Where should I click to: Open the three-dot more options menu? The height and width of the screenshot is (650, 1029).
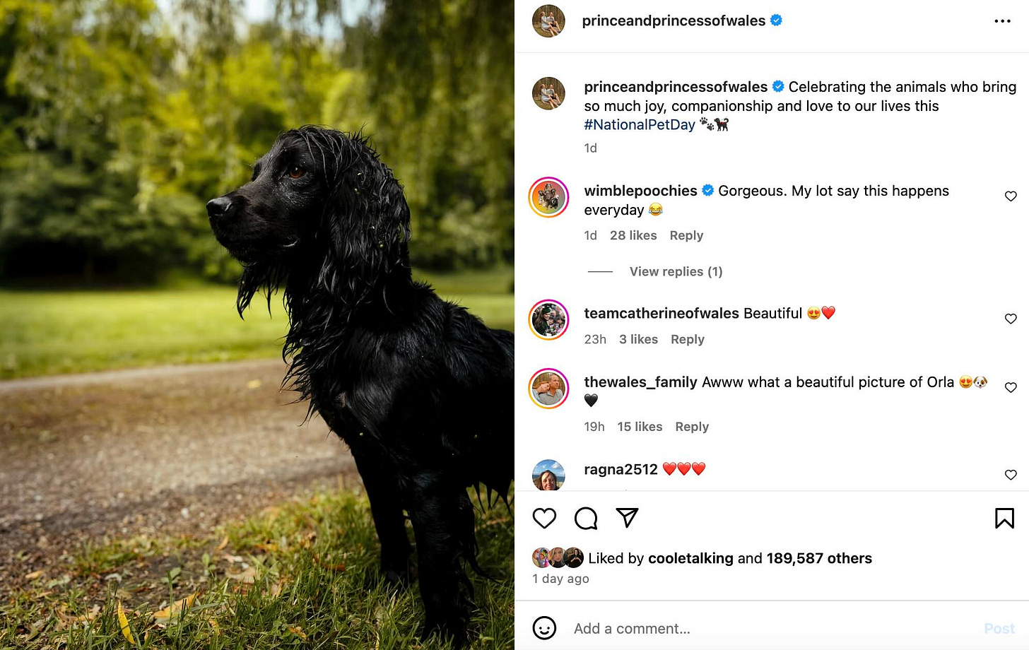(x=1002, y=21)
